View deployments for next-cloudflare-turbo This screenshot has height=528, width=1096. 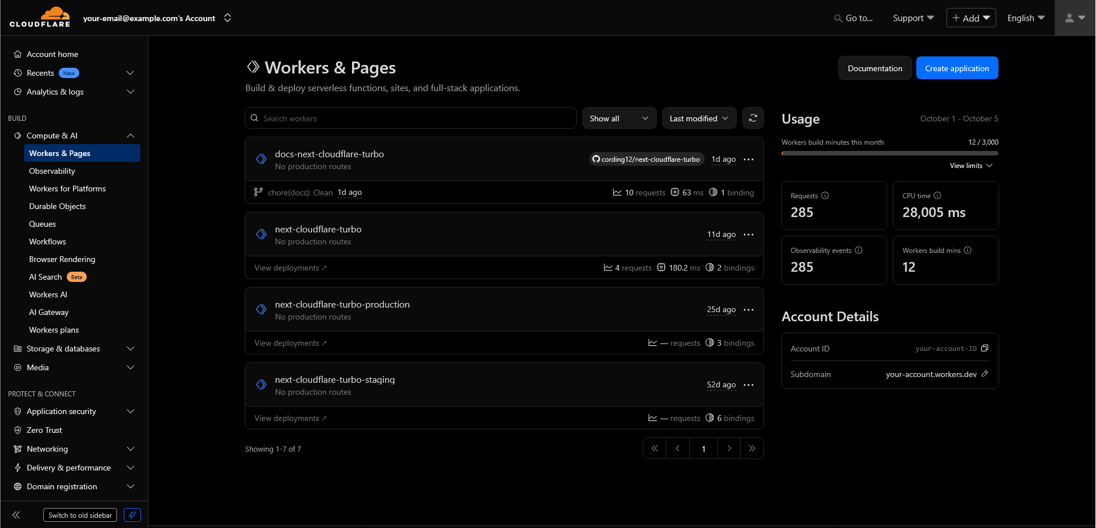290,268
